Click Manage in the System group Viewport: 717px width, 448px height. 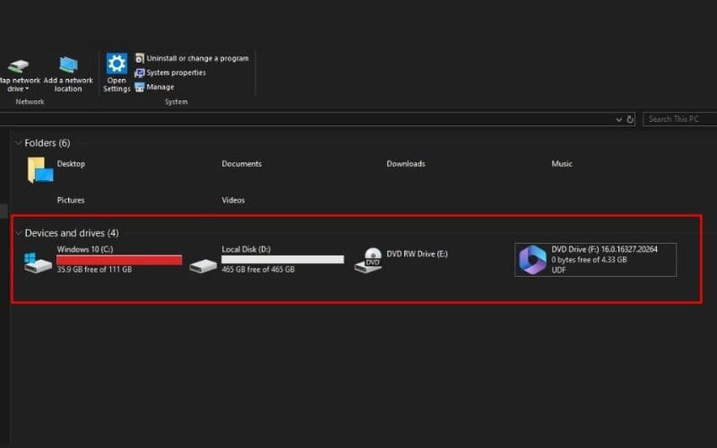point(160,87)
